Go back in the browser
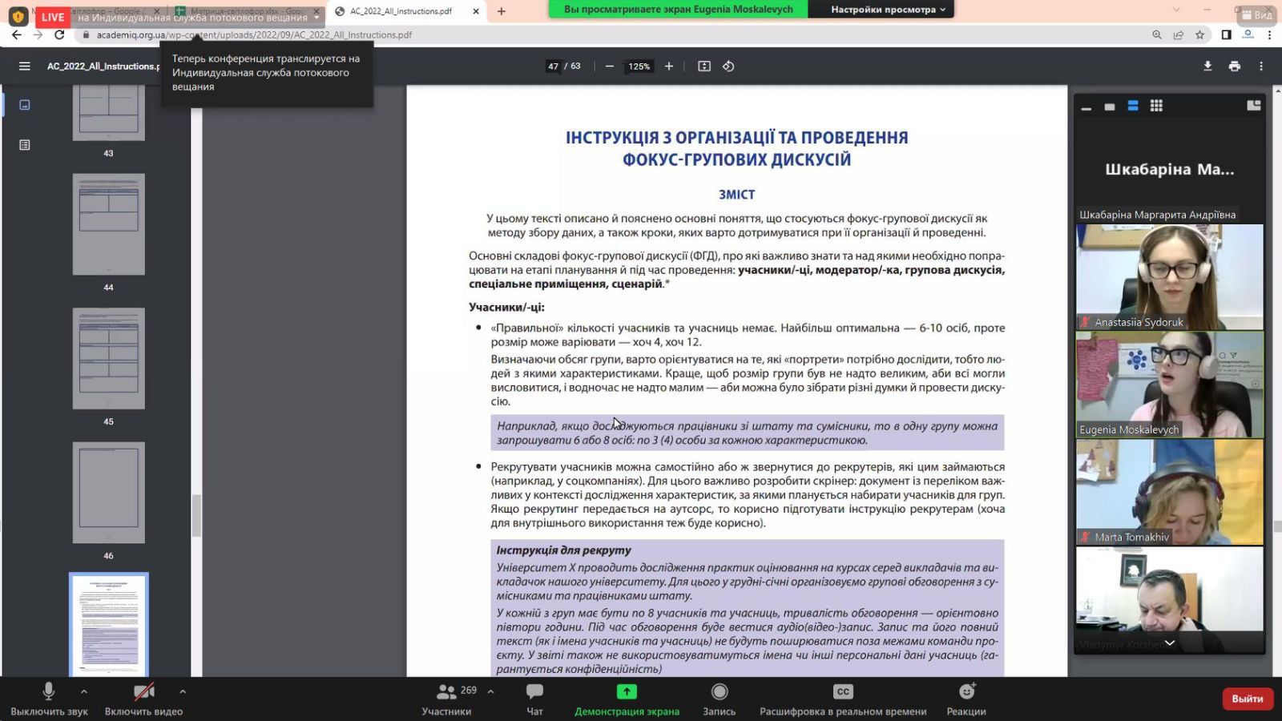 coord(16,34)
